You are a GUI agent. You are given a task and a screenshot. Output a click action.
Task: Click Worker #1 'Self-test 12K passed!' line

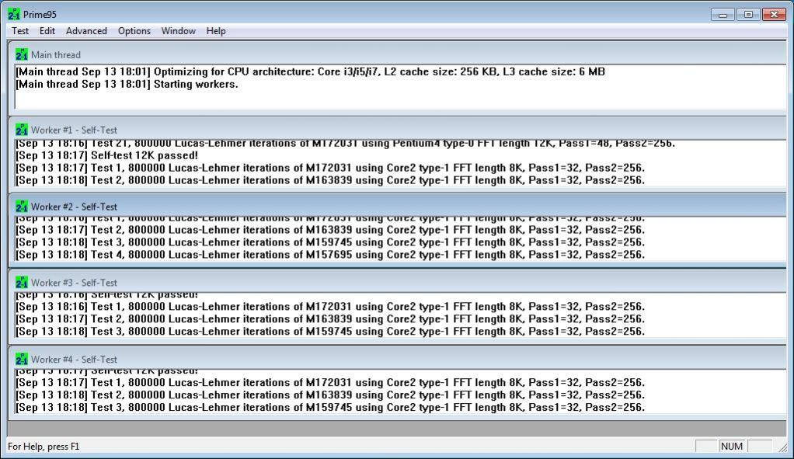pos(107,155)
